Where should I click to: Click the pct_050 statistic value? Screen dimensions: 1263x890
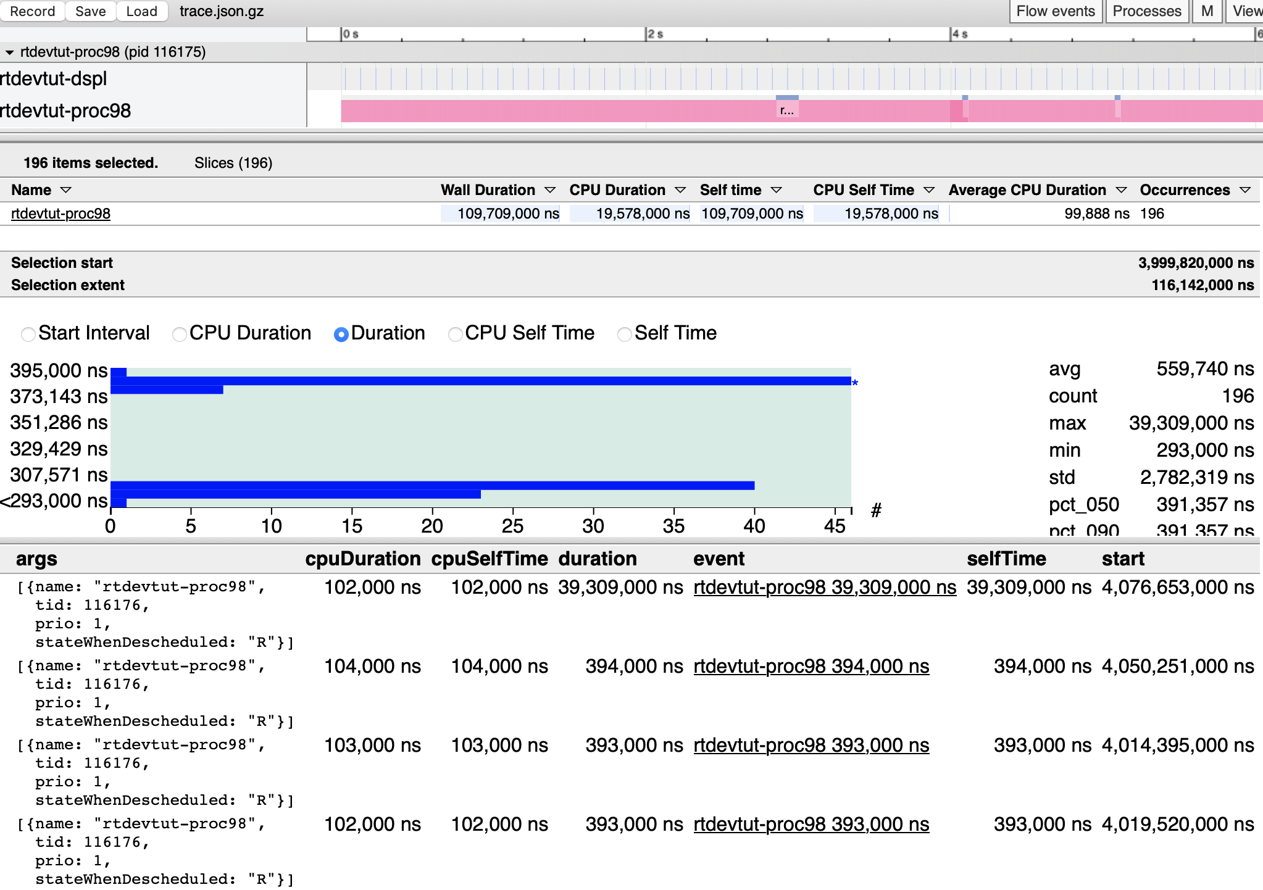point(1205,504)
